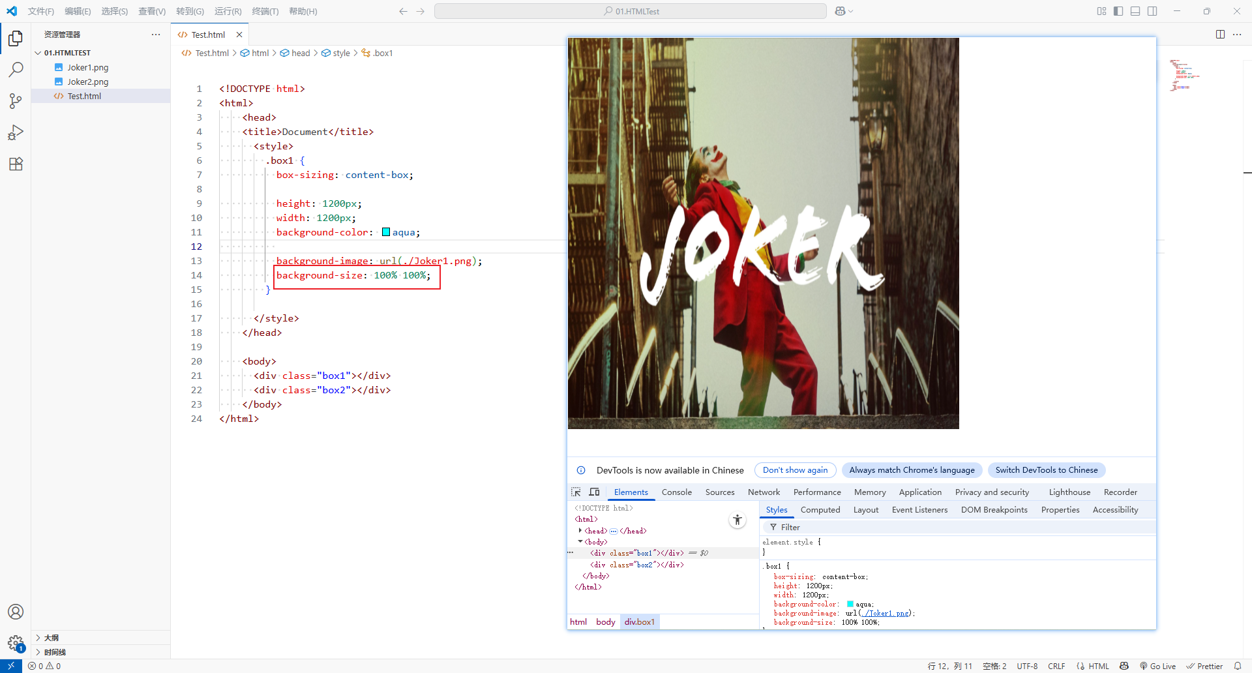
Task: Toggle primary side bar visibility
Action: [x=1118, y=11]
